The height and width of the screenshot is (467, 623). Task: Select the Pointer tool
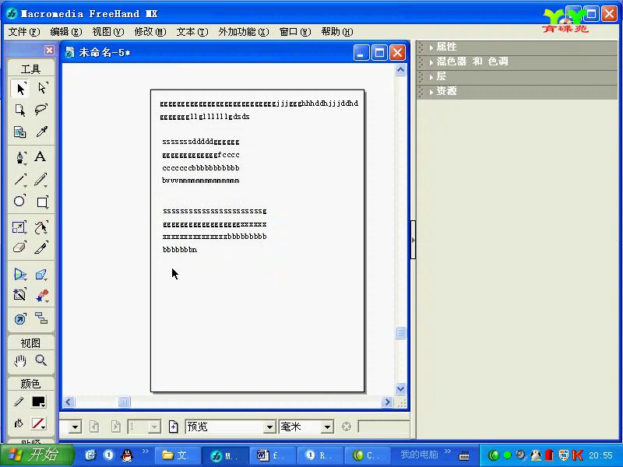20,88
